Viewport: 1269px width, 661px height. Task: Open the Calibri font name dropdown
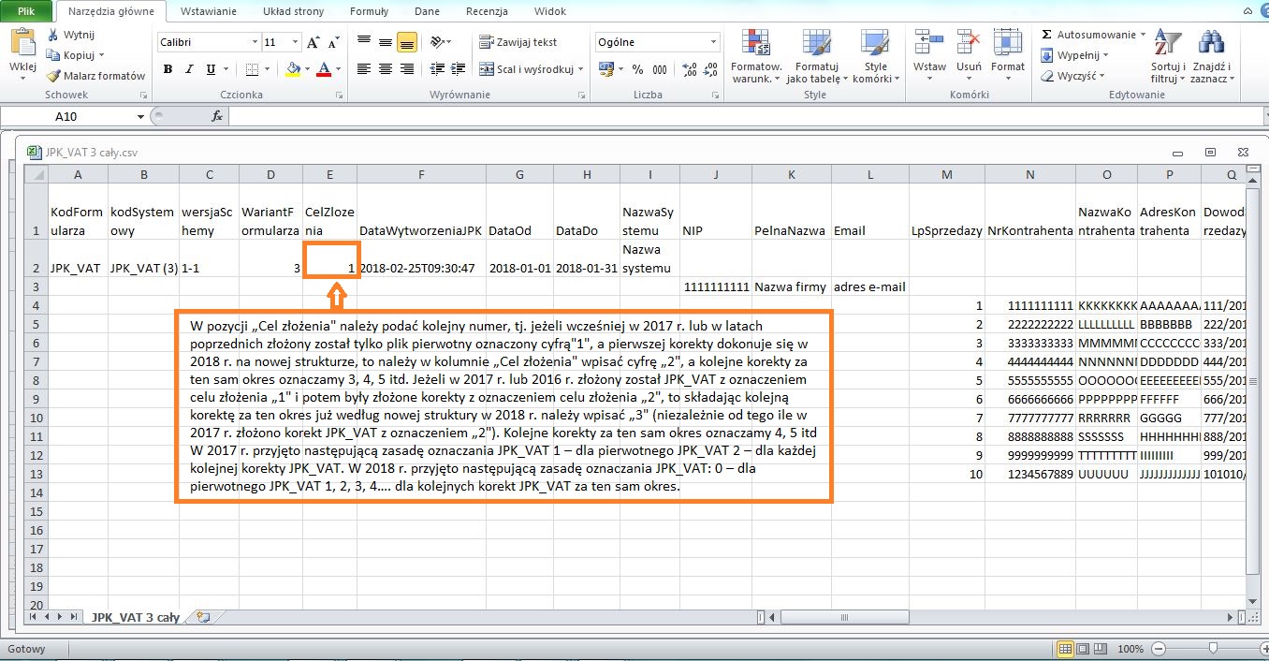[255, 42]
